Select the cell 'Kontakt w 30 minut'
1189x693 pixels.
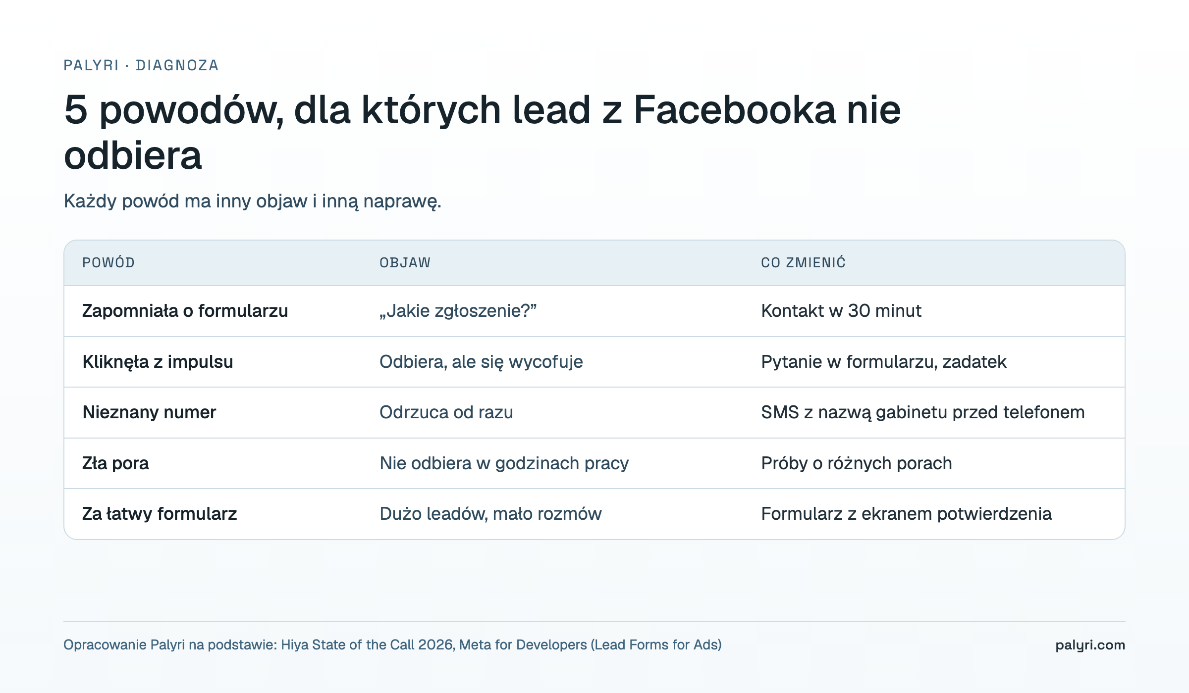pyautogui.click(x=841, y=311)
